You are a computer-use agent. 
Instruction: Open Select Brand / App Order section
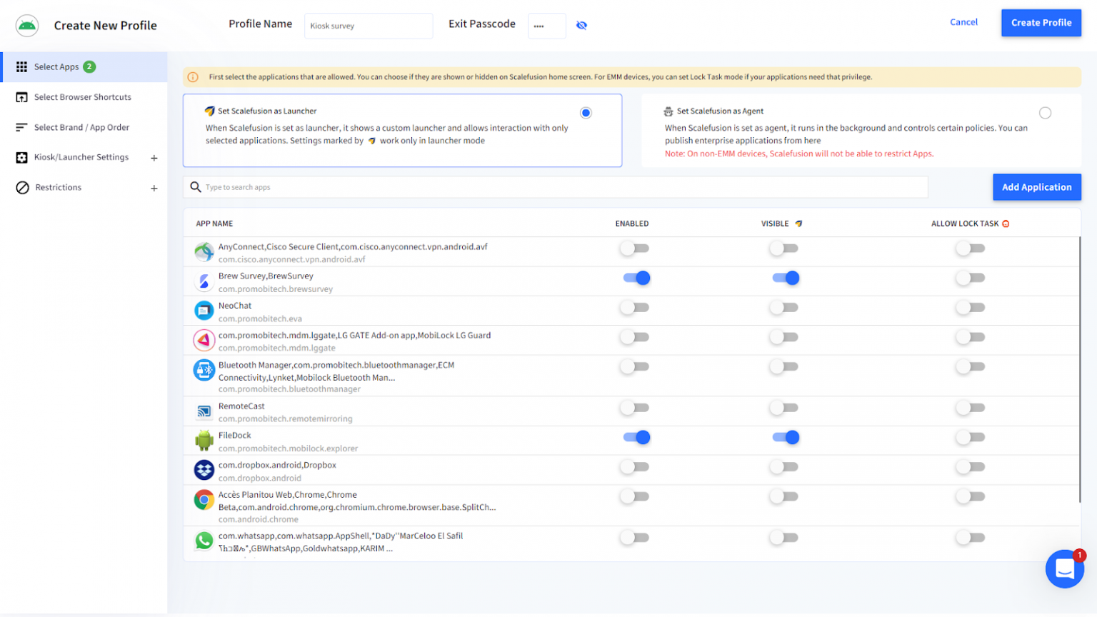81,127
